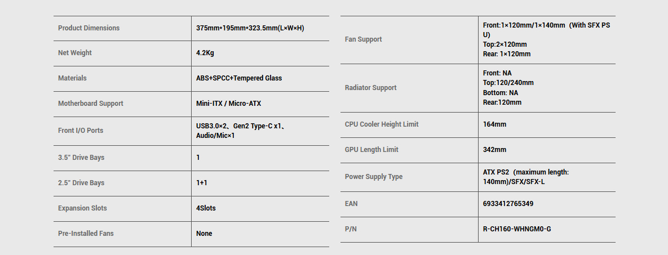Screen dimensions: 668x255
Task: Click the Motherboard Support label
Action: click(x=90, y=104)
